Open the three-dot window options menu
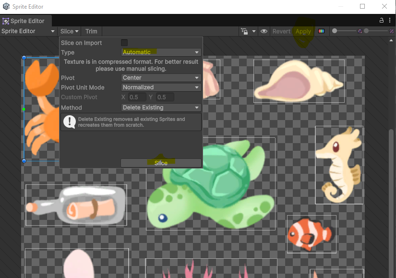 coord(390,20)
